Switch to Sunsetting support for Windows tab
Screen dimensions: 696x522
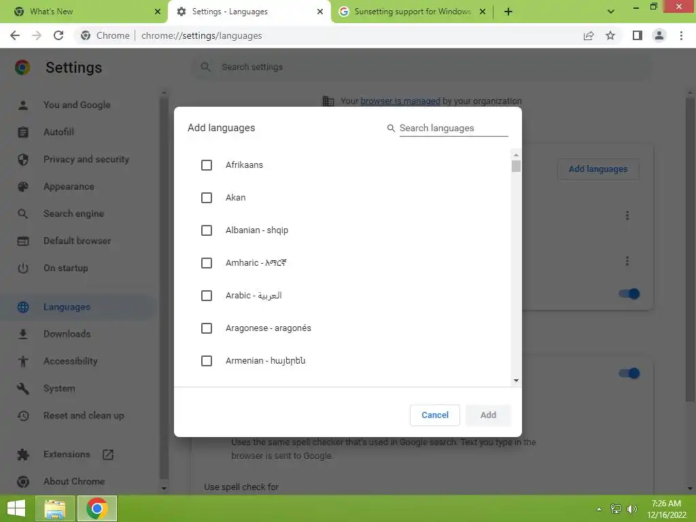click(x=412, y=12)
